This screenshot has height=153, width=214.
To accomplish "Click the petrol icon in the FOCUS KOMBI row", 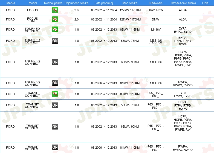I will pos(55,19).
